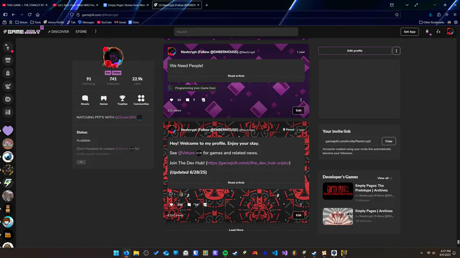
Task: Click the Game Jolt logo
Action: 21,32
